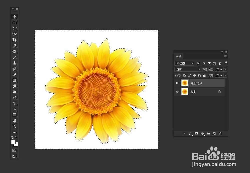Image resolution: width=250 pixels, height=173 pixels.
Task: Lock image pixels with brush icon
Action: tap(190, 75)
